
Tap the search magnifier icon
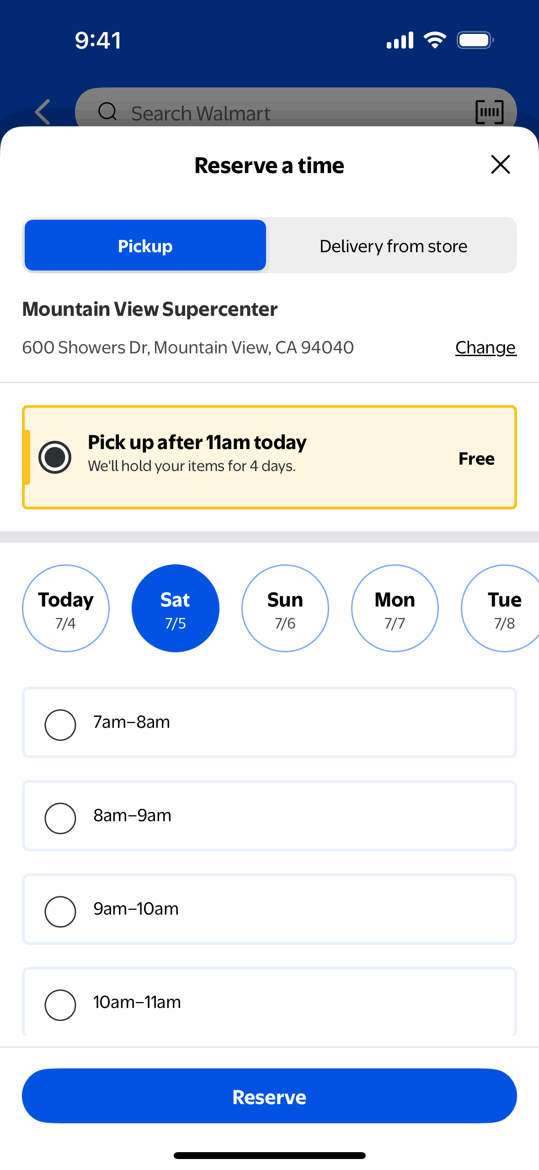(108, 111)
